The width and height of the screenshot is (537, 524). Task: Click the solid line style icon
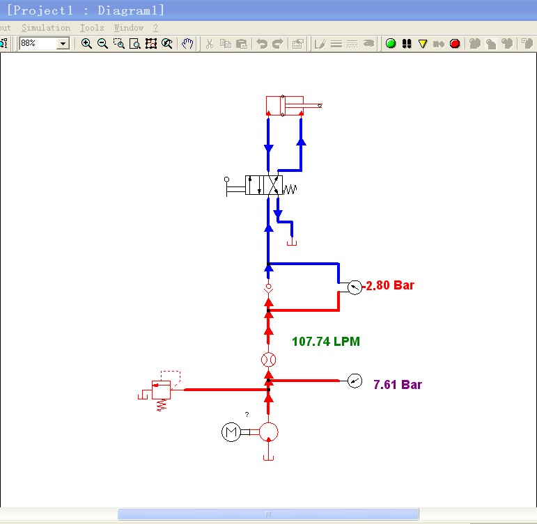point(336,43)
